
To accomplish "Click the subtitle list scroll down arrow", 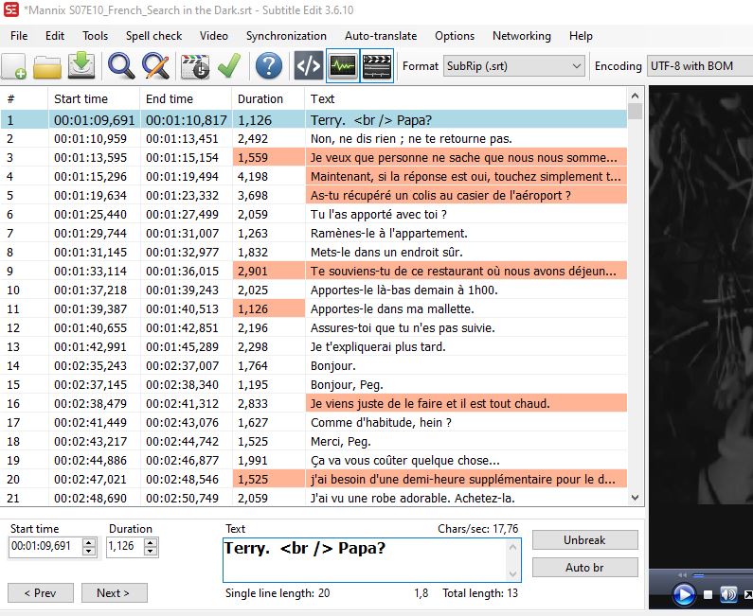I will [635, 498].
